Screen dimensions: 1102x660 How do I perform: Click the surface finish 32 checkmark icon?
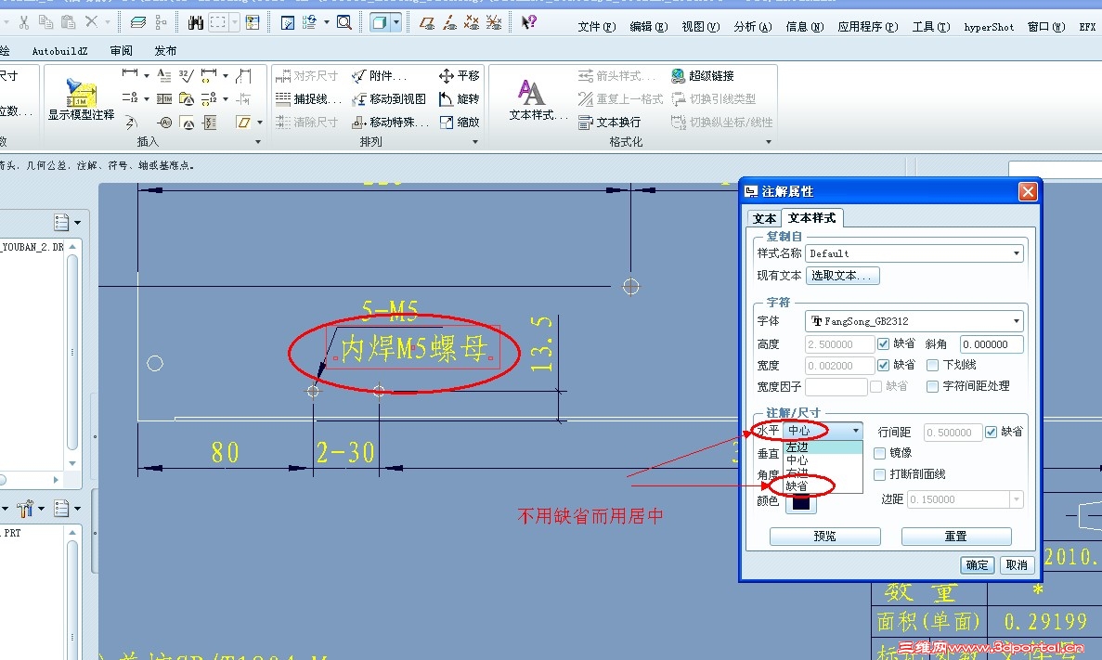coord(187,75)
